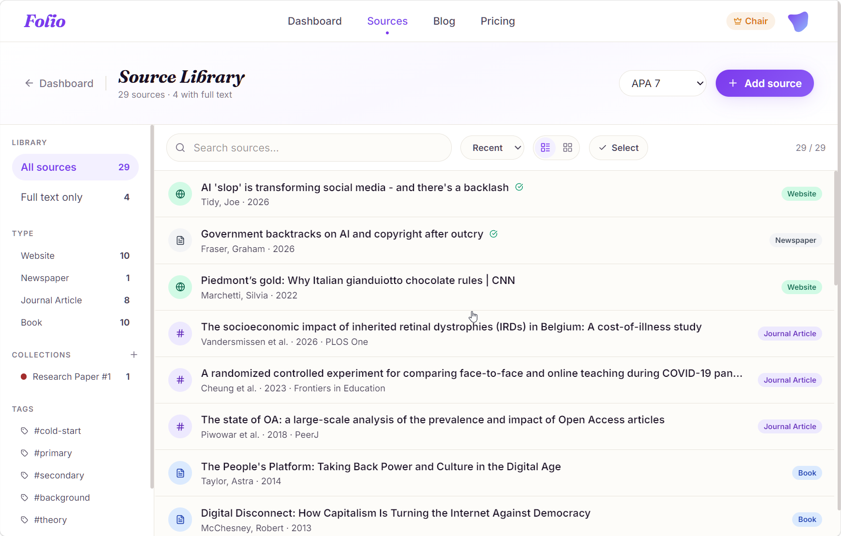Click the globe icon on the AI 'slop' article
841x536 pixels.
180,194
